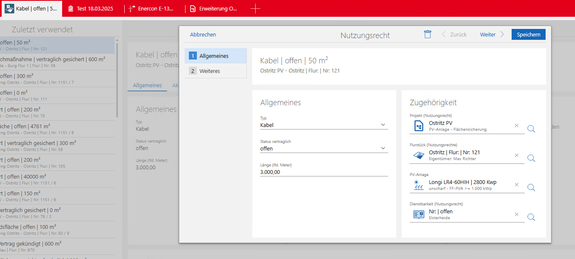The width and height of the screenshot is (575, 259).
Task: Click the Länge (lfd. Meter) input field
Action: click(324, 172)
